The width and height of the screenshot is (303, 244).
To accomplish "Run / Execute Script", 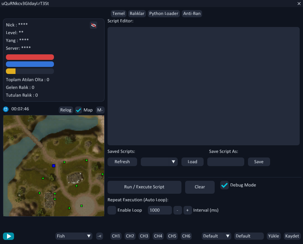I will pos(144,187).
